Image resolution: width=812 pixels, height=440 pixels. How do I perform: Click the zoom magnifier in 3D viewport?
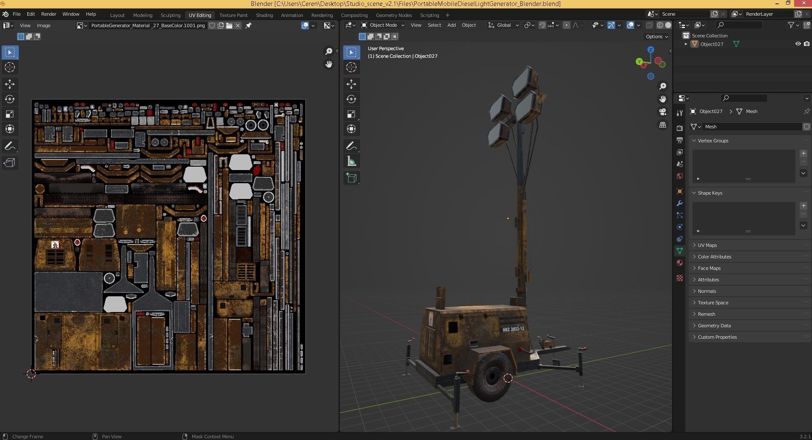pos(663,86)
